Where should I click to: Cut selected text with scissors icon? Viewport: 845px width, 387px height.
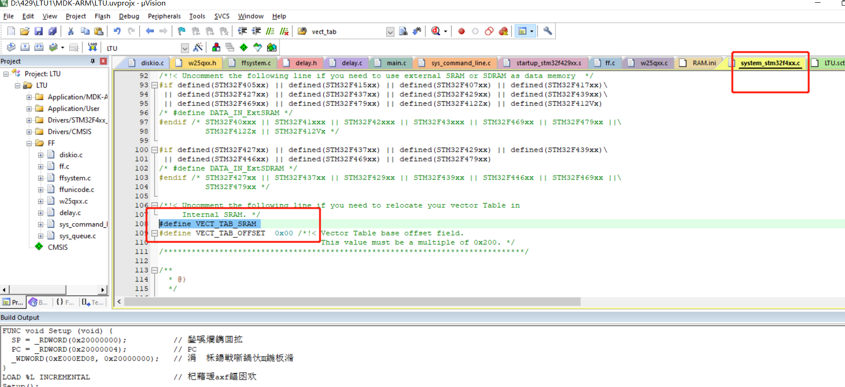pyautogui.click(x=71, y=31)
